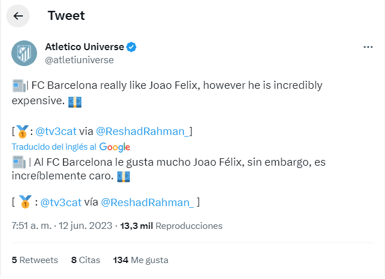
Task: View the 5 Retweets list
Action: [35, 260]
